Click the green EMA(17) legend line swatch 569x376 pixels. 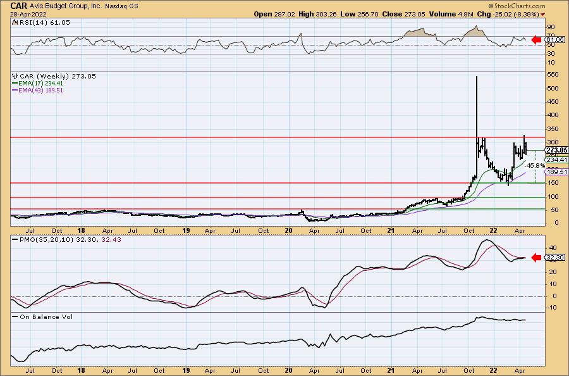pos(15,83)
